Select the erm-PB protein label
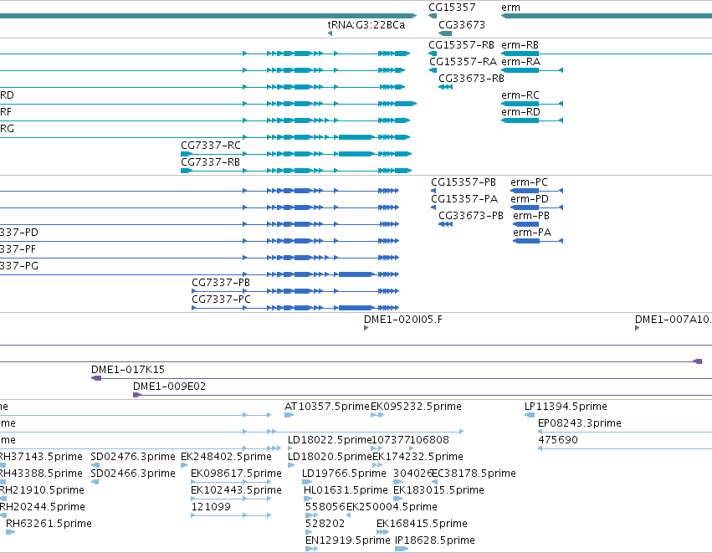The image size is (712, 553). click(x=531, y=216)
